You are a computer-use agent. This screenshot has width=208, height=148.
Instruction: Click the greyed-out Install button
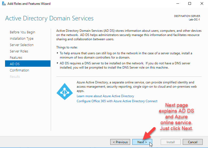tap(171, 142)
